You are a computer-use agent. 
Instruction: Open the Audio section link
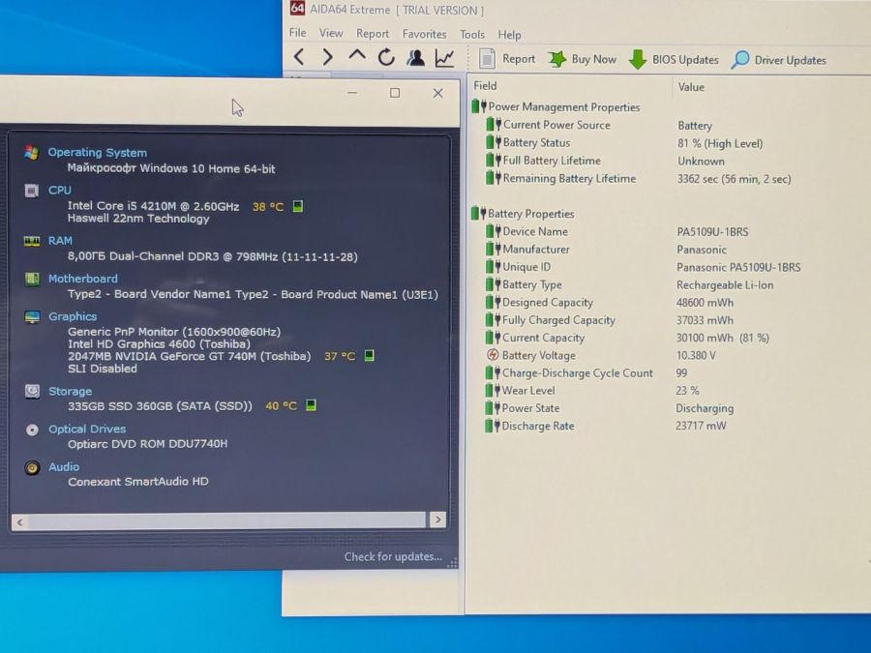click(x=63, y=467)
